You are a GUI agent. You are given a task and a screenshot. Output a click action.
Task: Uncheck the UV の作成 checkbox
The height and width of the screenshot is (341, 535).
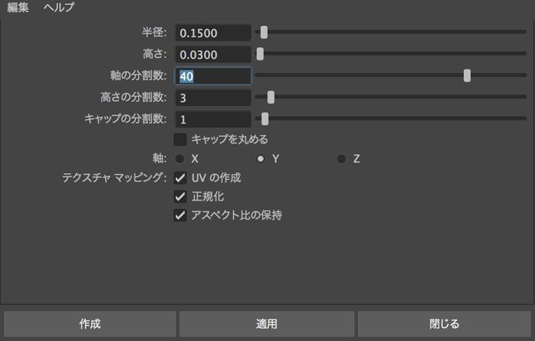tap(180, 178)
